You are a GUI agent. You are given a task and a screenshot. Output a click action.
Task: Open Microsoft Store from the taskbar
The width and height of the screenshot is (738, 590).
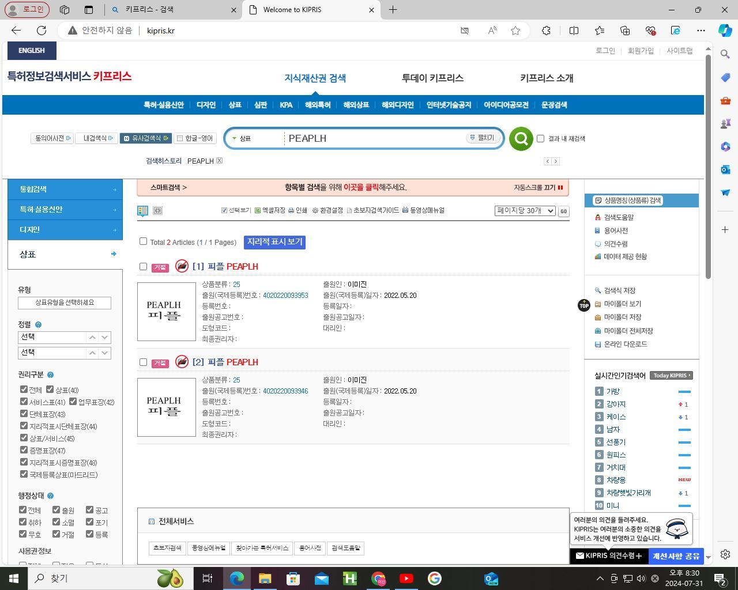click(x=293, y=578)
